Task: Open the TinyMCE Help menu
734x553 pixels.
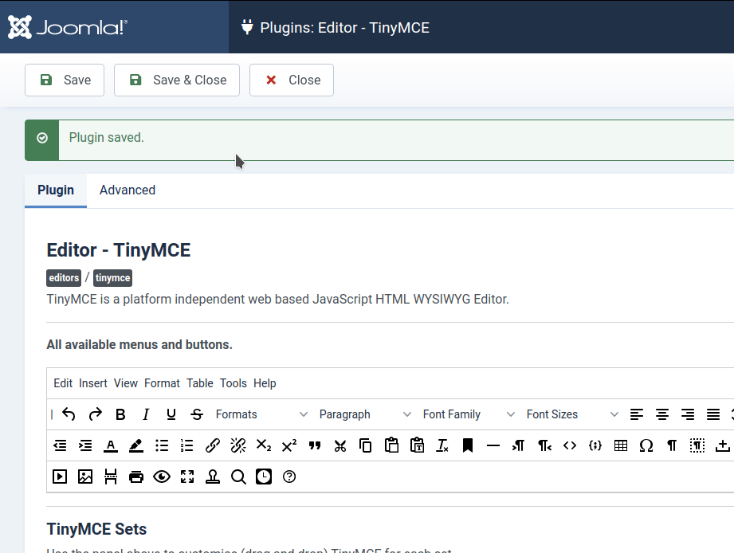Action: pyautogui.click(x=265, y=383)
